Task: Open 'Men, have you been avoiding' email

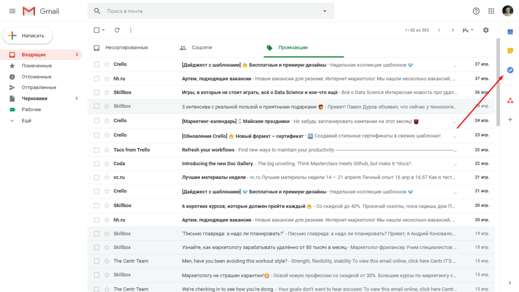Action: pyautogui.click(x=291, y=261)
